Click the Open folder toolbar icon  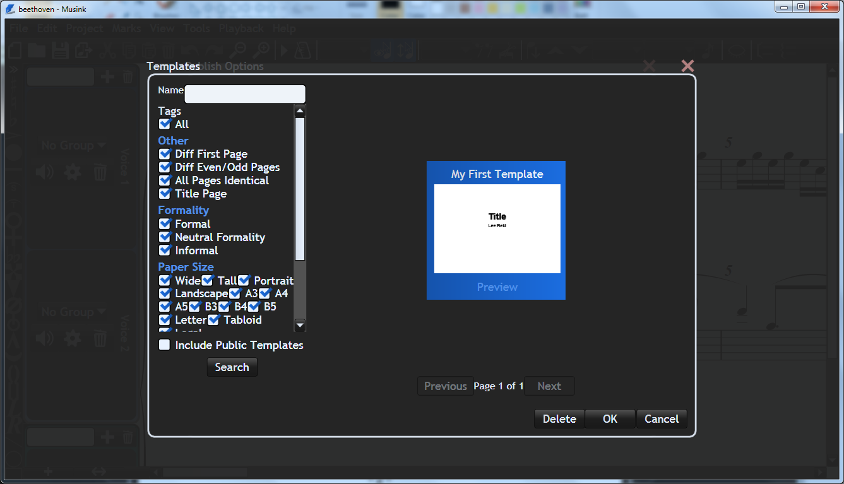(37, 50)
